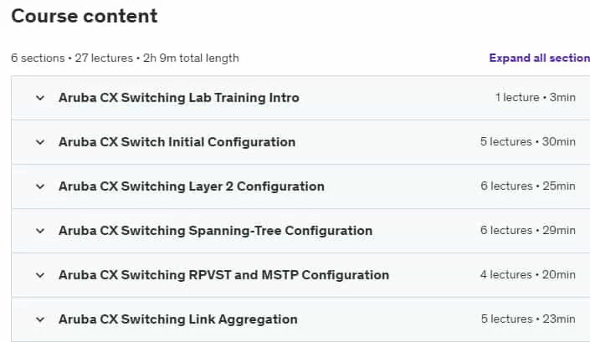Expand the Switch Initial Configuration chevron
This screenshot has width=590, height=342.
pos(40,142)
